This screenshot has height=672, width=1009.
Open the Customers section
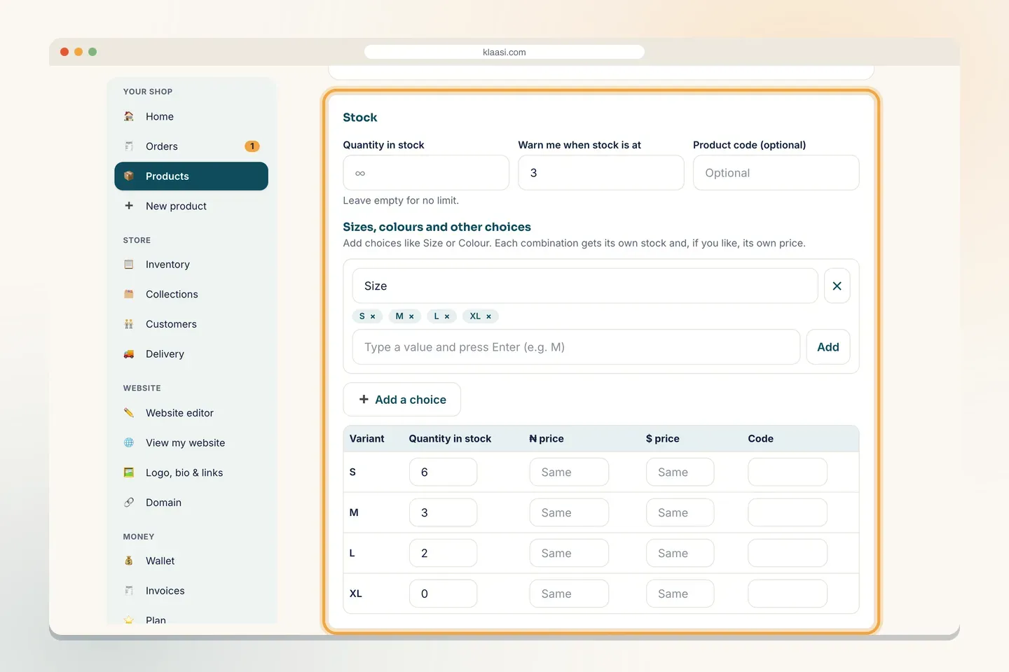[191, 324]
